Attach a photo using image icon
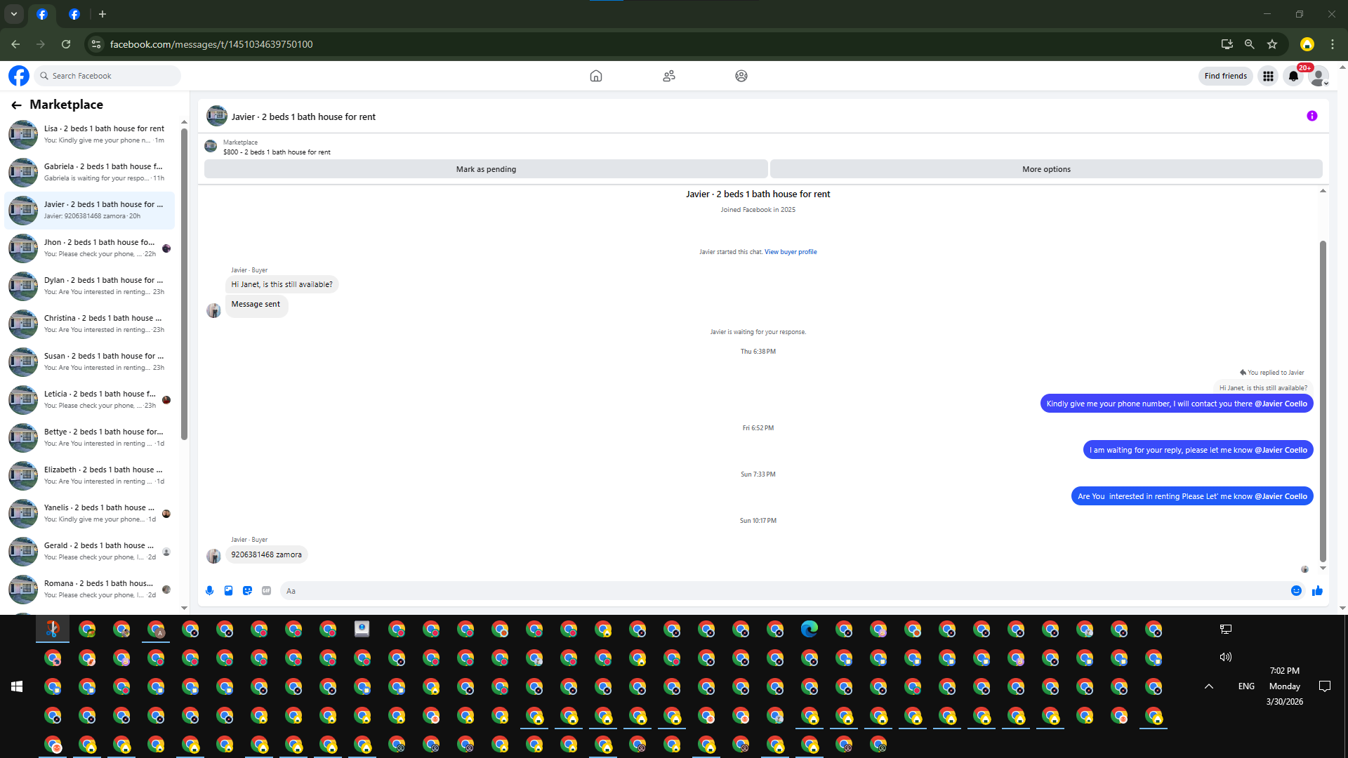This screenshot has width=1348, height=758. coord(228,591)
